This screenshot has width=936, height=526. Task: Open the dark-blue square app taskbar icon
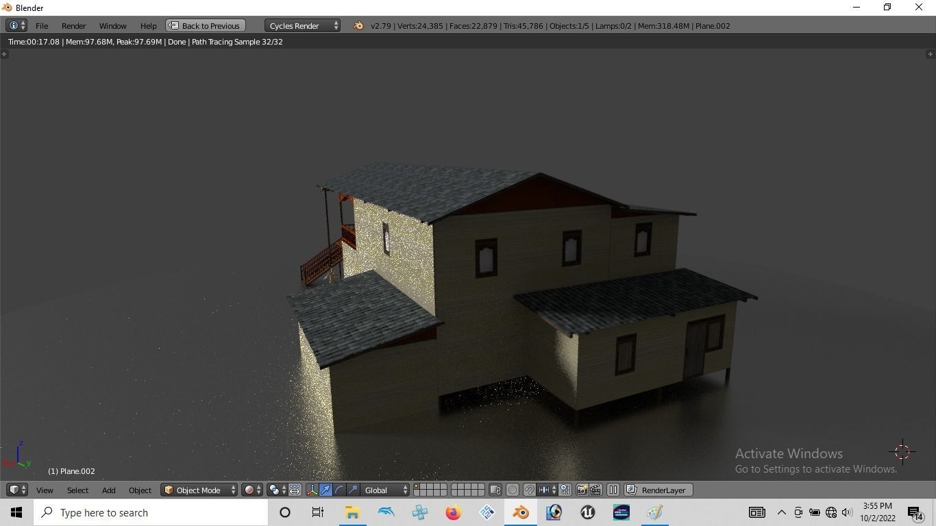point(621,512)
